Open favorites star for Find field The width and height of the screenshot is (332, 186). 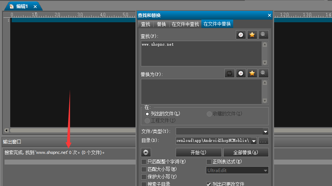252,35
